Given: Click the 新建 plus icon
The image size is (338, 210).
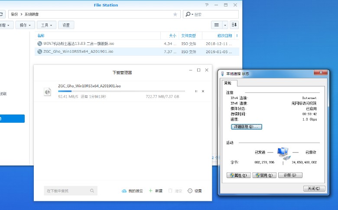Looking at the screenshot, I should 150,191.
